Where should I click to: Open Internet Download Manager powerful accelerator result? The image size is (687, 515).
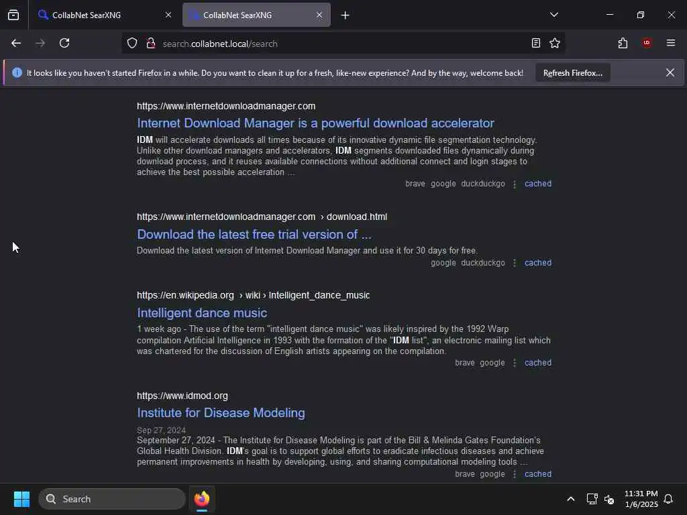coord(315,123)
